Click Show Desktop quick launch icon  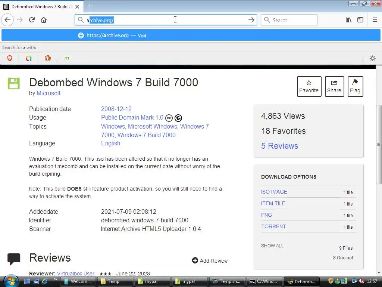click(27, 281)
